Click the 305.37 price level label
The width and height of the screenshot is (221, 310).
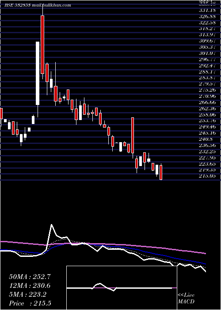click(208, 47)
